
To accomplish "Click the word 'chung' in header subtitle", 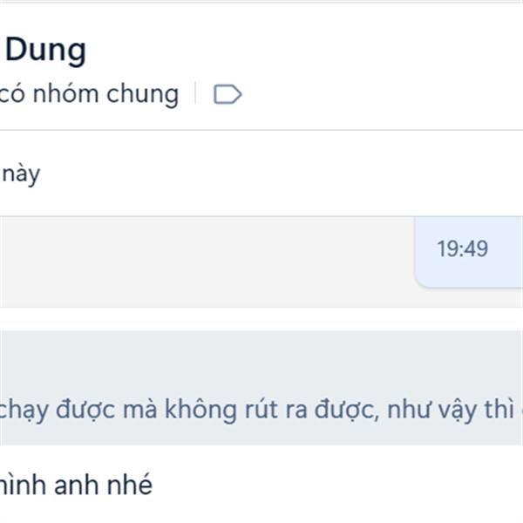I will click(142, 94).
